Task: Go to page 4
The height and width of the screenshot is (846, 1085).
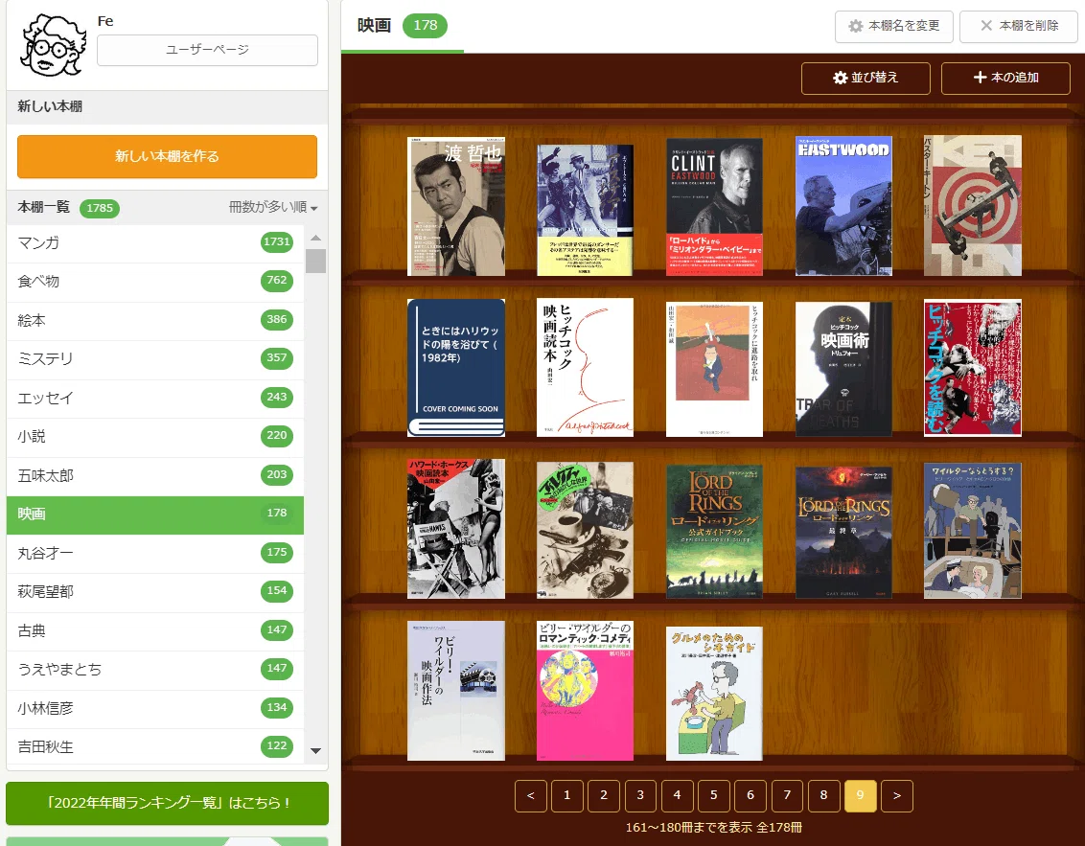Action: tap(678, 795)
